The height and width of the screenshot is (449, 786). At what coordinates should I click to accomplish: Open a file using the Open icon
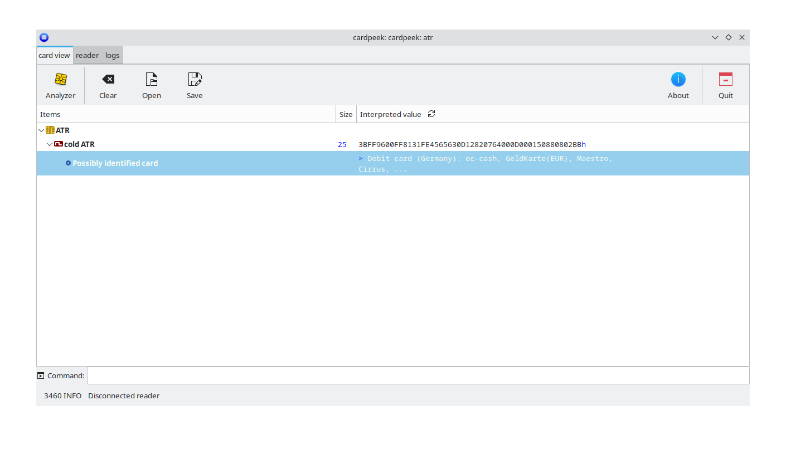click(x=151, y=80)
